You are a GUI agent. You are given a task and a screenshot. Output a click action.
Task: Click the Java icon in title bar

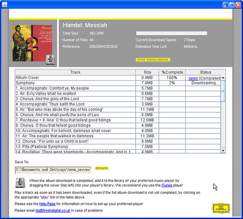point(5,5)
